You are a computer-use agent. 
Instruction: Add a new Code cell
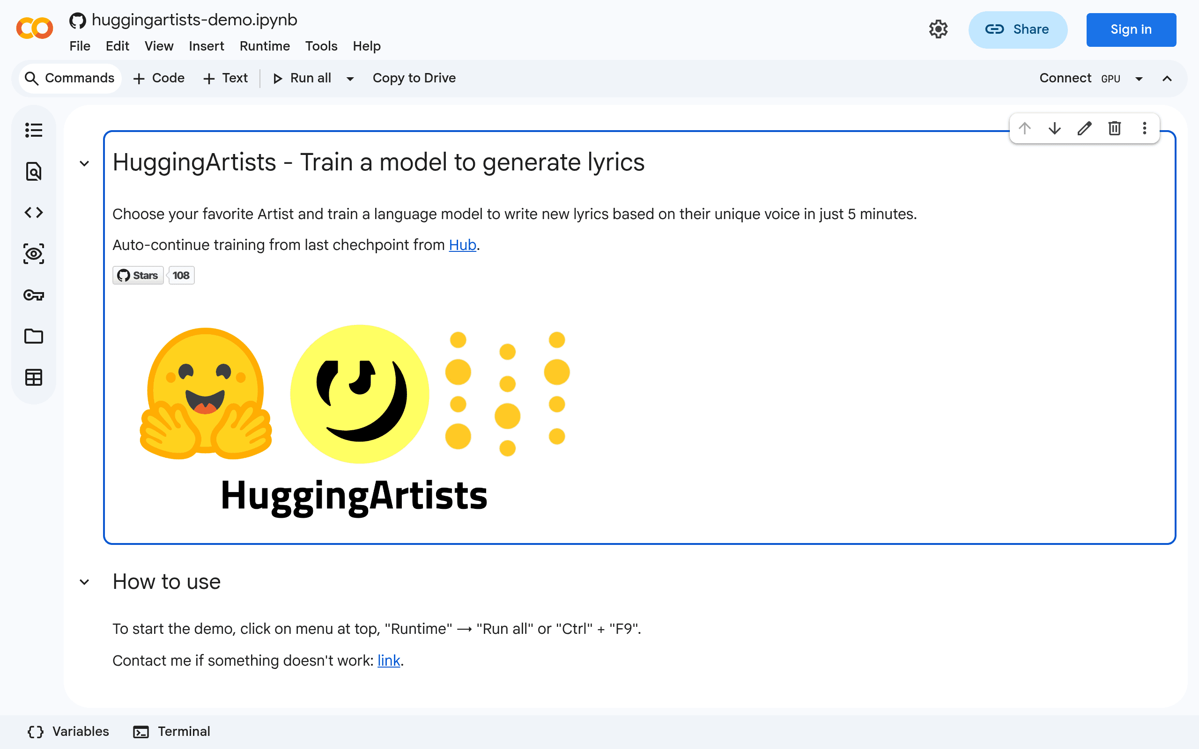[159, 78]
